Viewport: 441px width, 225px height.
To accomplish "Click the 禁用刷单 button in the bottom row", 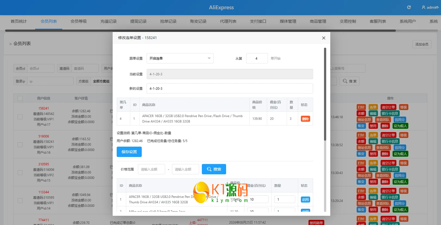I will 316,223.
